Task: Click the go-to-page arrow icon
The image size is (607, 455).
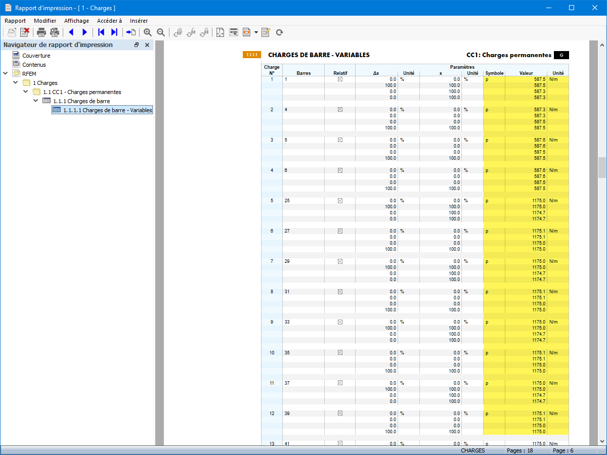Action: [131, 32]
